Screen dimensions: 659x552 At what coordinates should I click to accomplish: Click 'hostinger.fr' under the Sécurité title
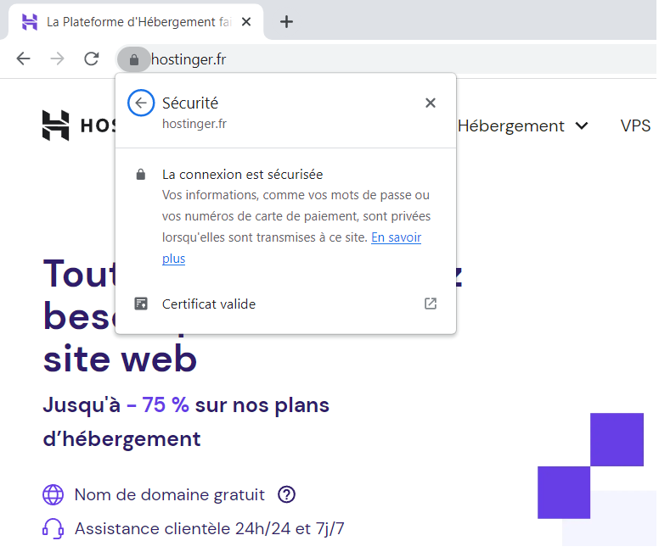(x=194, y=124)
